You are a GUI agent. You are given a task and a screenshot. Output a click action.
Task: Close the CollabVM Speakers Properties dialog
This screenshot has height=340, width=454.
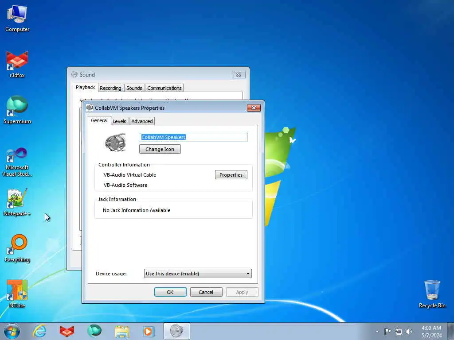(254, 108)
